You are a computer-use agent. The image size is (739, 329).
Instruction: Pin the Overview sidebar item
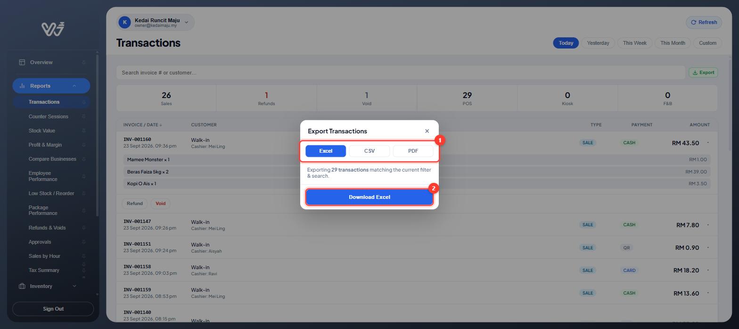[x=84, y=62]
